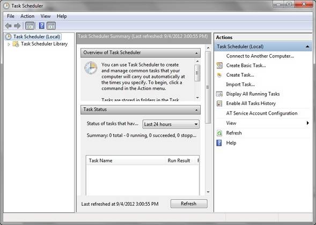Click AT Service Account Configuration
Image resolution: width=316 pixels, height=225 pixels.
pos(262,114)
